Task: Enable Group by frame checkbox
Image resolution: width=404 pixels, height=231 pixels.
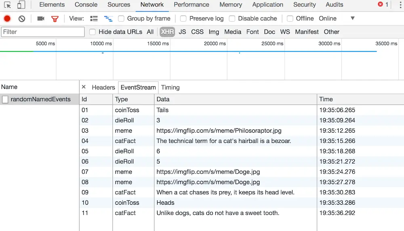Action: pyautogui.click(x=121, y=19)
